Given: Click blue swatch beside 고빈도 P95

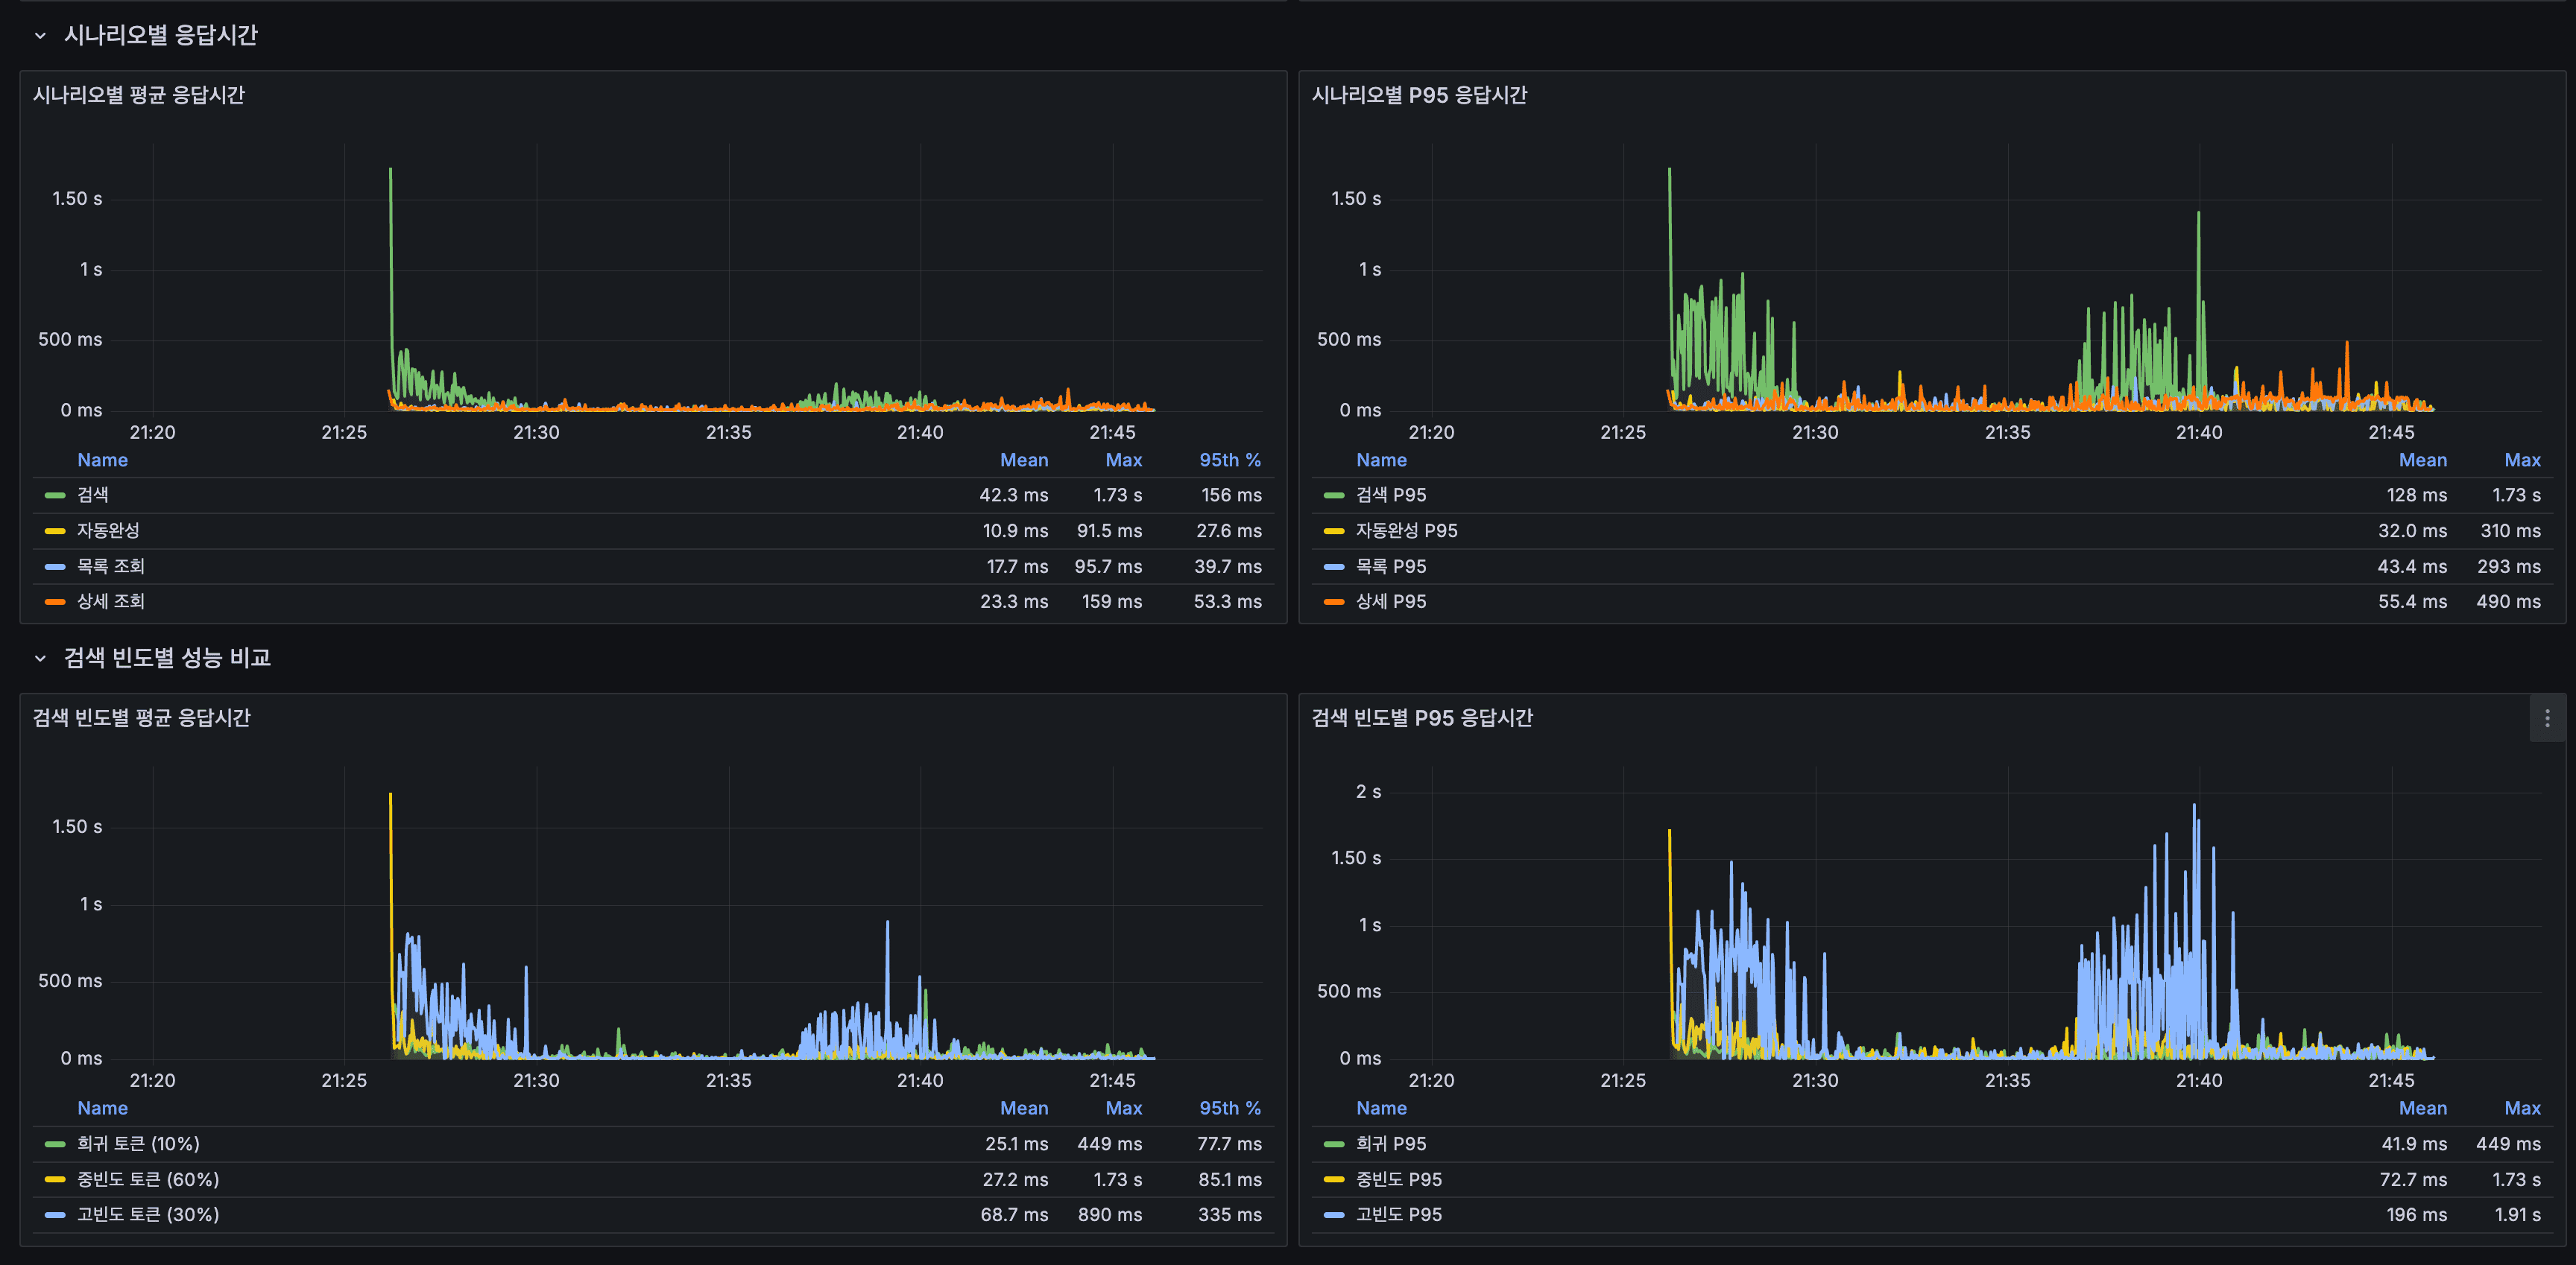Looking at the screenshot, I should tap(1333, 1215).
